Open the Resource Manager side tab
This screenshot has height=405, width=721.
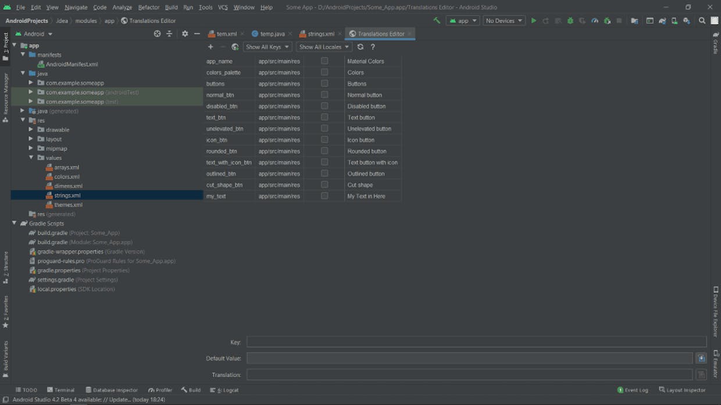tap(5, 97)
